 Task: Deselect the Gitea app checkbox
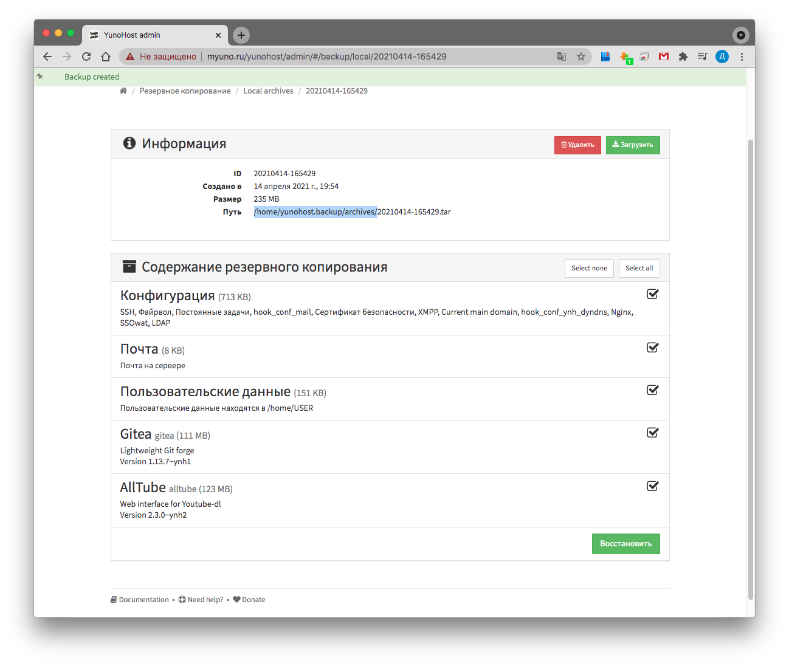pyautogui.click(x=653, y=433)
